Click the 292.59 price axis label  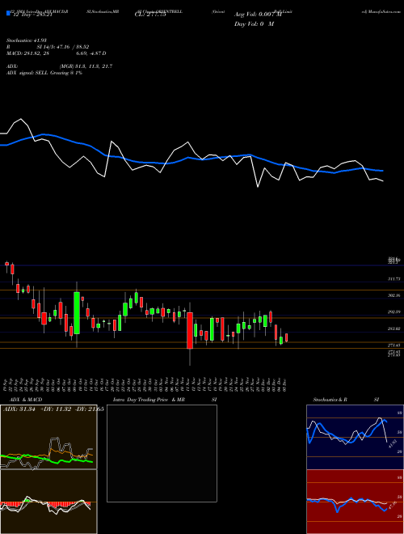pyautogui.click(x=394, y=312)
